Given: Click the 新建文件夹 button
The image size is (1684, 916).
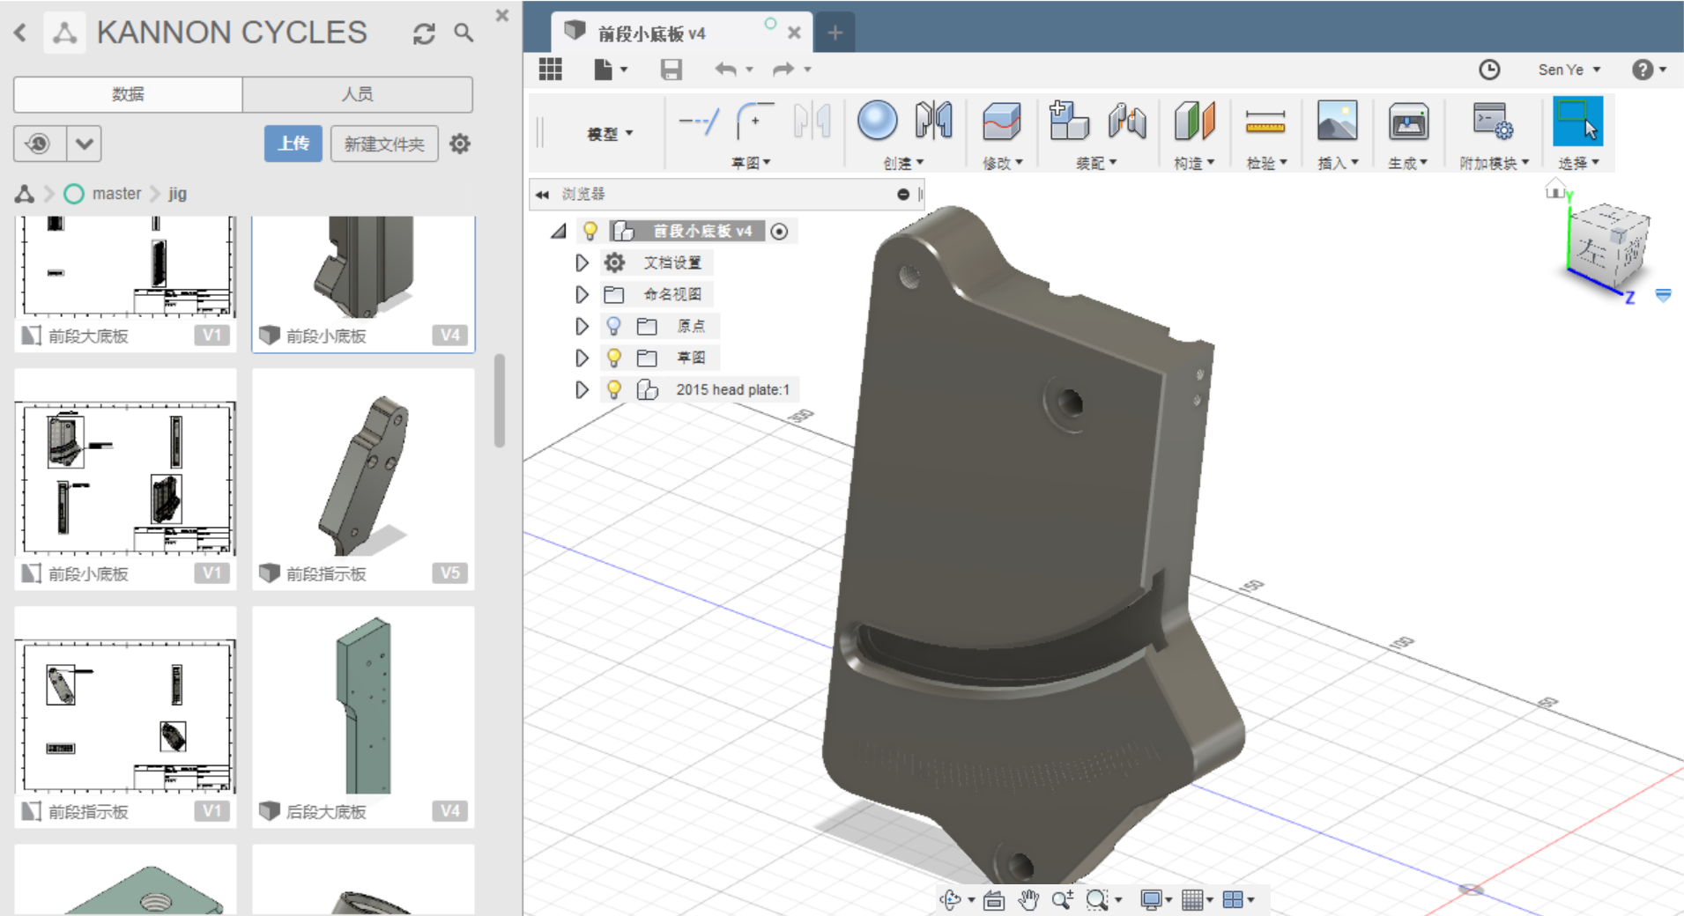Looking at the screenshot, I should coord(384,144).
